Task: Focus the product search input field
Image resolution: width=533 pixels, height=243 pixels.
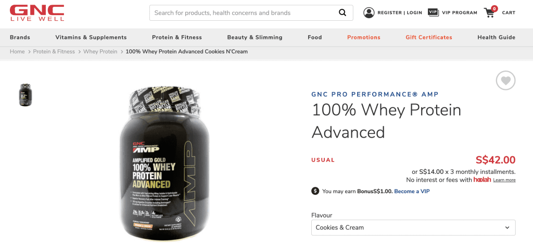Action: (x=243, y=13)
